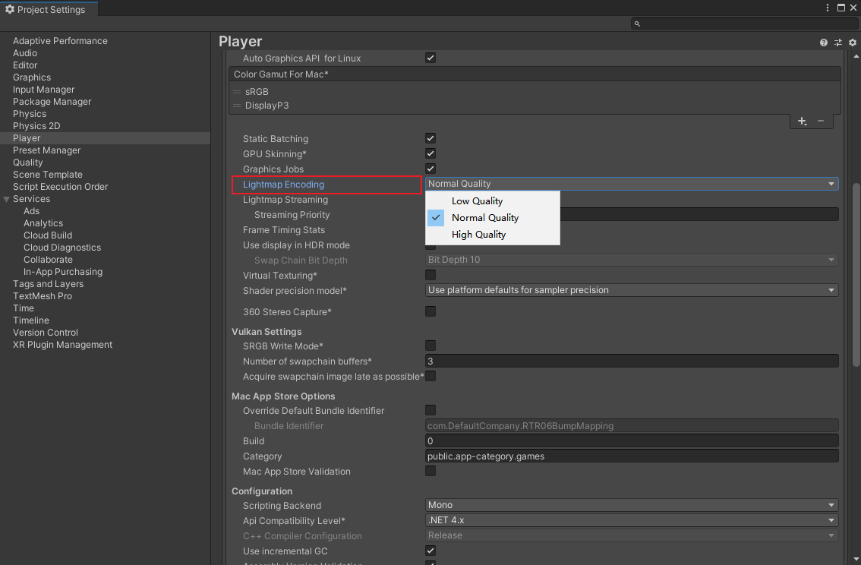Click the DisplayP3 reorder handle
Screen dimensions: 861x565
(x=237, y=106)
